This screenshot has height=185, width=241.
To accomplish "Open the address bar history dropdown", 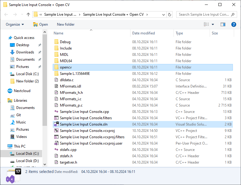I will coord(164,14).
